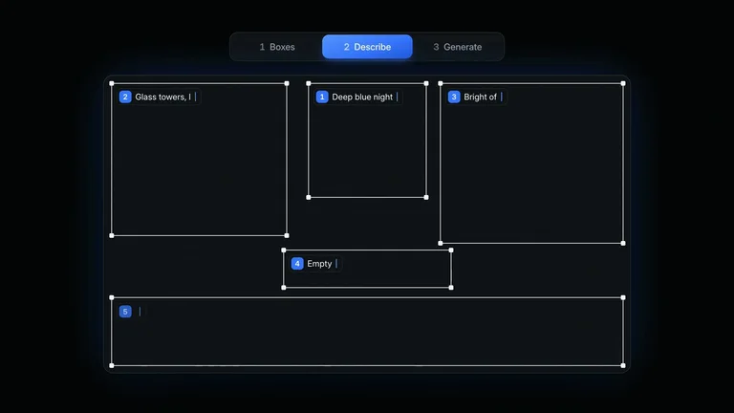Grab top-right corner handle of Bright of box
Screen dimensions: 734x413
pyautogui.click(x=623, y=83)
